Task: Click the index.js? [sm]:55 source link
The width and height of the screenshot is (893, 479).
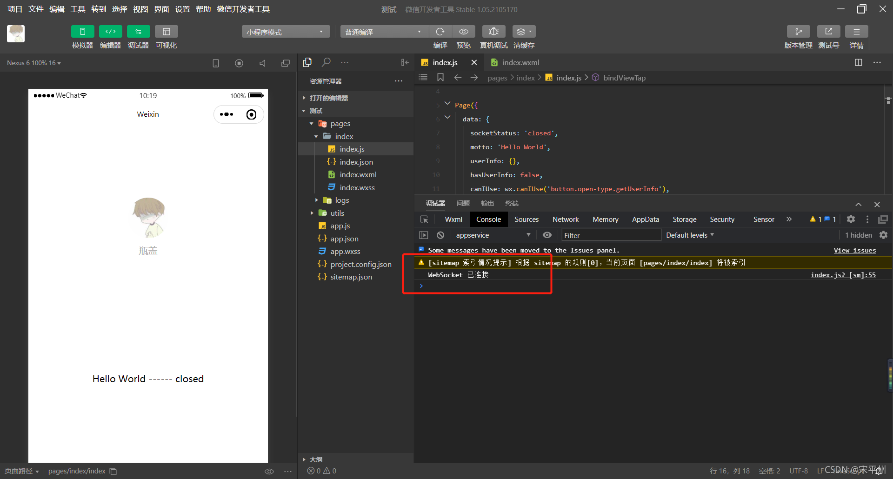Action: point(843,275)
